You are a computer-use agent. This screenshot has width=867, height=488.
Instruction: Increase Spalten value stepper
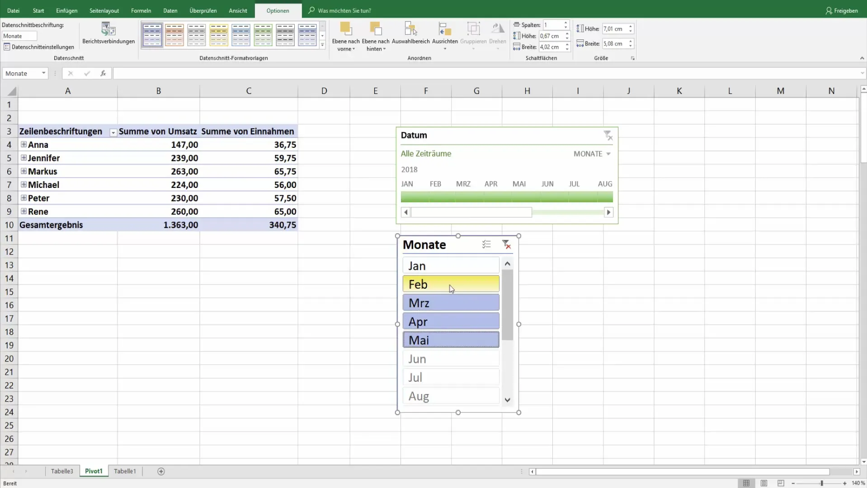565,23
